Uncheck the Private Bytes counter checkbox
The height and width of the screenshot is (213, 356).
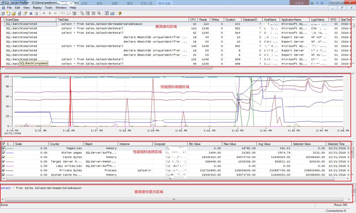coord(4,170)
